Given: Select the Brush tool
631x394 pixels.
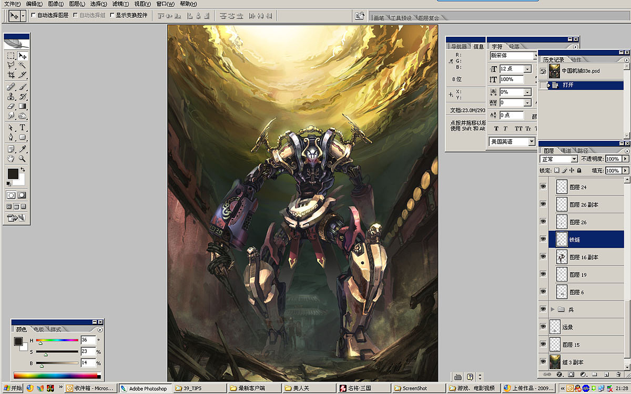Looking at the screenshot, I should [x=23, y=87].
